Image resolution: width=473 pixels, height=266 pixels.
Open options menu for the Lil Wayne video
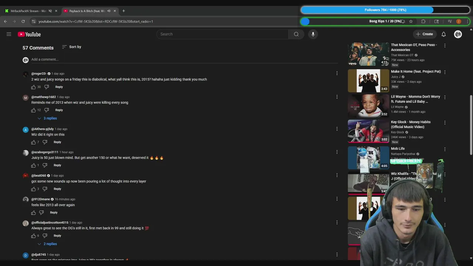445,97
